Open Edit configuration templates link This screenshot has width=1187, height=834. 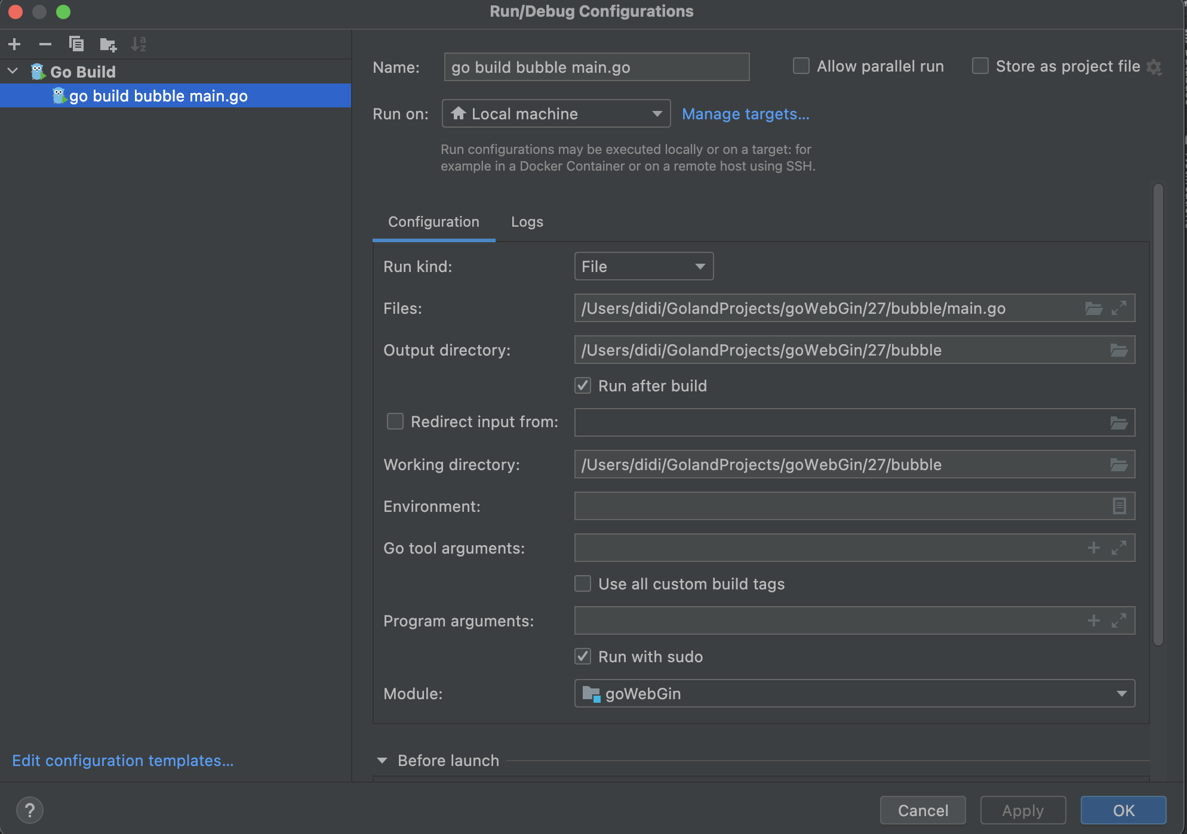123,761
